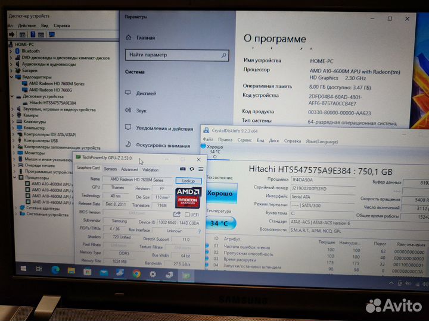Viewport: 429px width, 321px height.
Task: Click the Bus Interface question mark
Action: click(x=199, y=231)
